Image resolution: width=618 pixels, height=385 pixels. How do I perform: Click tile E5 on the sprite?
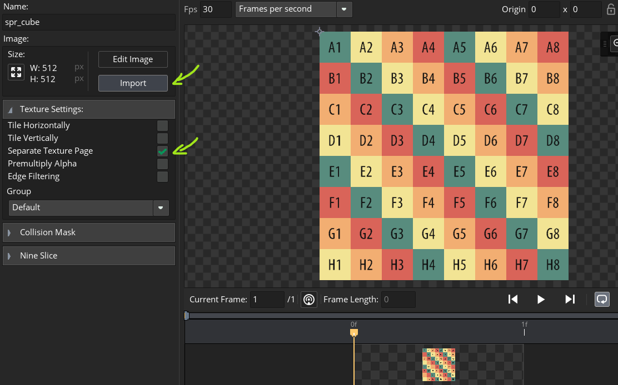(460, 171)
